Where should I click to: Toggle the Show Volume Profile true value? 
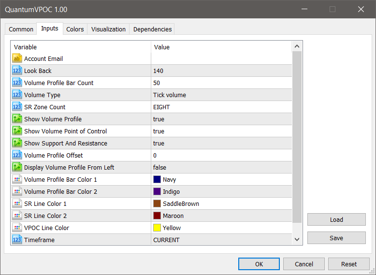(x=159, y=119)
